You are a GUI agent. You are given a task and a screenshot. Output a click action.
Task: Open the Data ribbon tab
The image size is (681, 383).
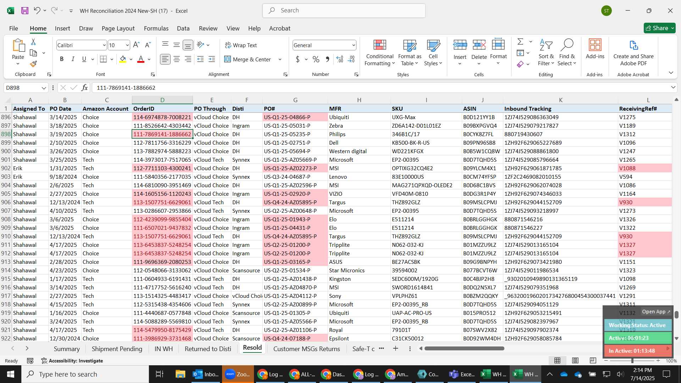183,28
